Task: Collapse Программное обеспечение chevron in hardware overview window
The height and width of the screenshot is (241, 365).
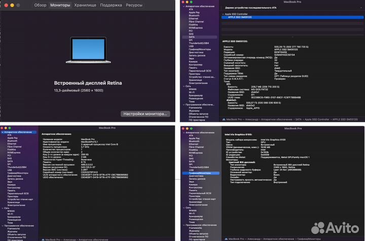Action: pyautogui.click(x=3, y=226)
